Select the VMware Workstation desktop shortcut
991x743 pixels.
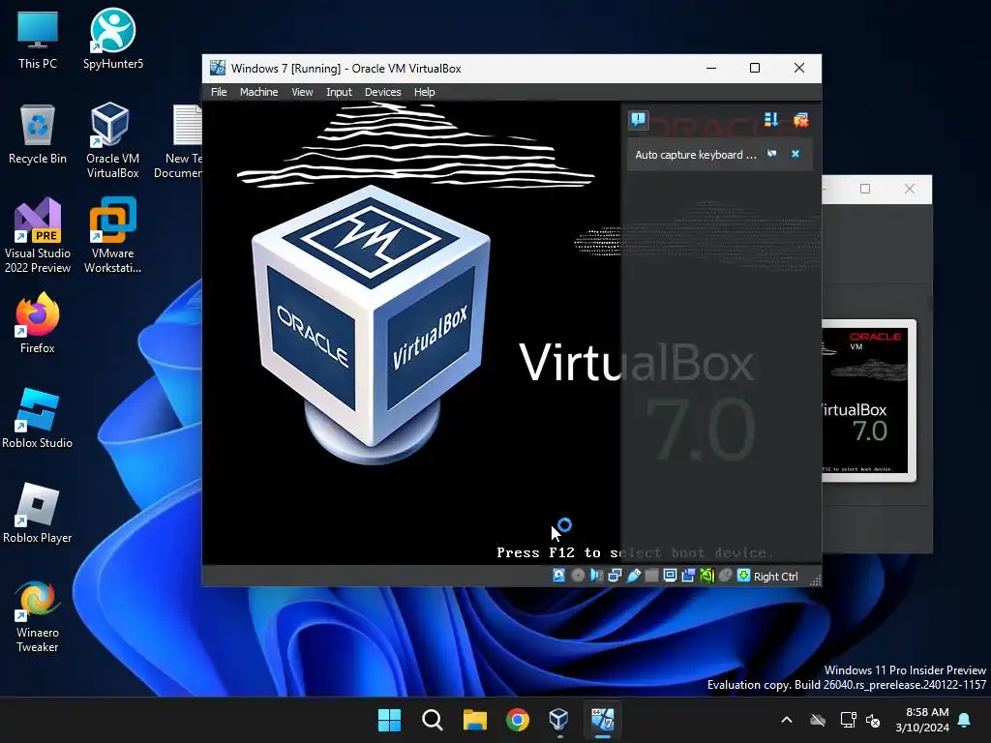tap(112, 236)
